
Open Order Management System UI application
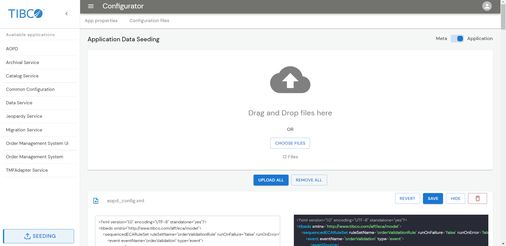pos(40,143)
